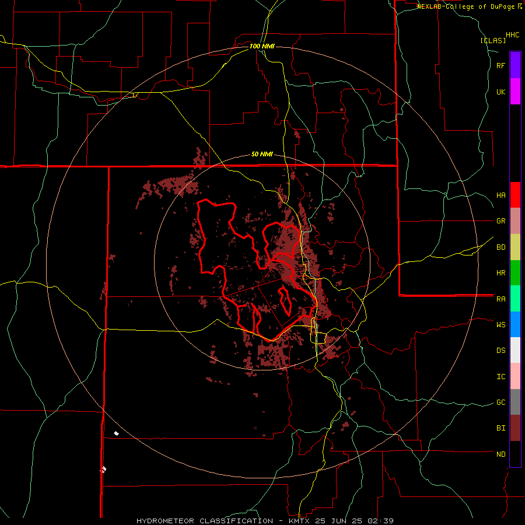
Task: Click the green HR legend swatch
Action: tap(515, 273)
